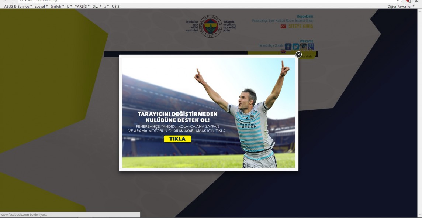Open the Fenerbahçe Twitter icon
Viewport: 422px width, 218px height.
pyautogui.click(x=295, y=47)
